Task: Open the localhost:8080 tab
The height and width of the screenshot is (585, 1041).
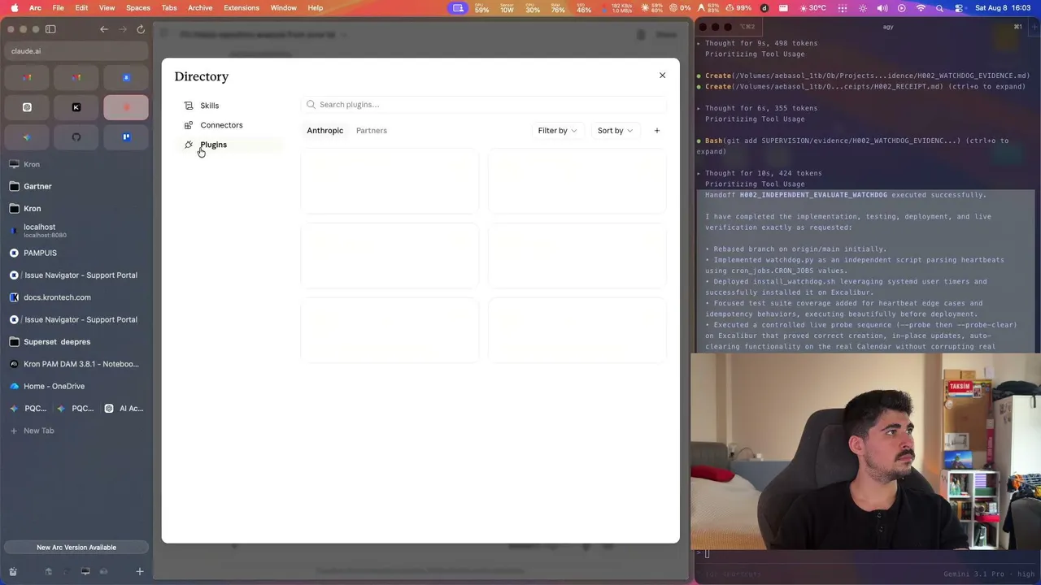Action: (76, 231)
